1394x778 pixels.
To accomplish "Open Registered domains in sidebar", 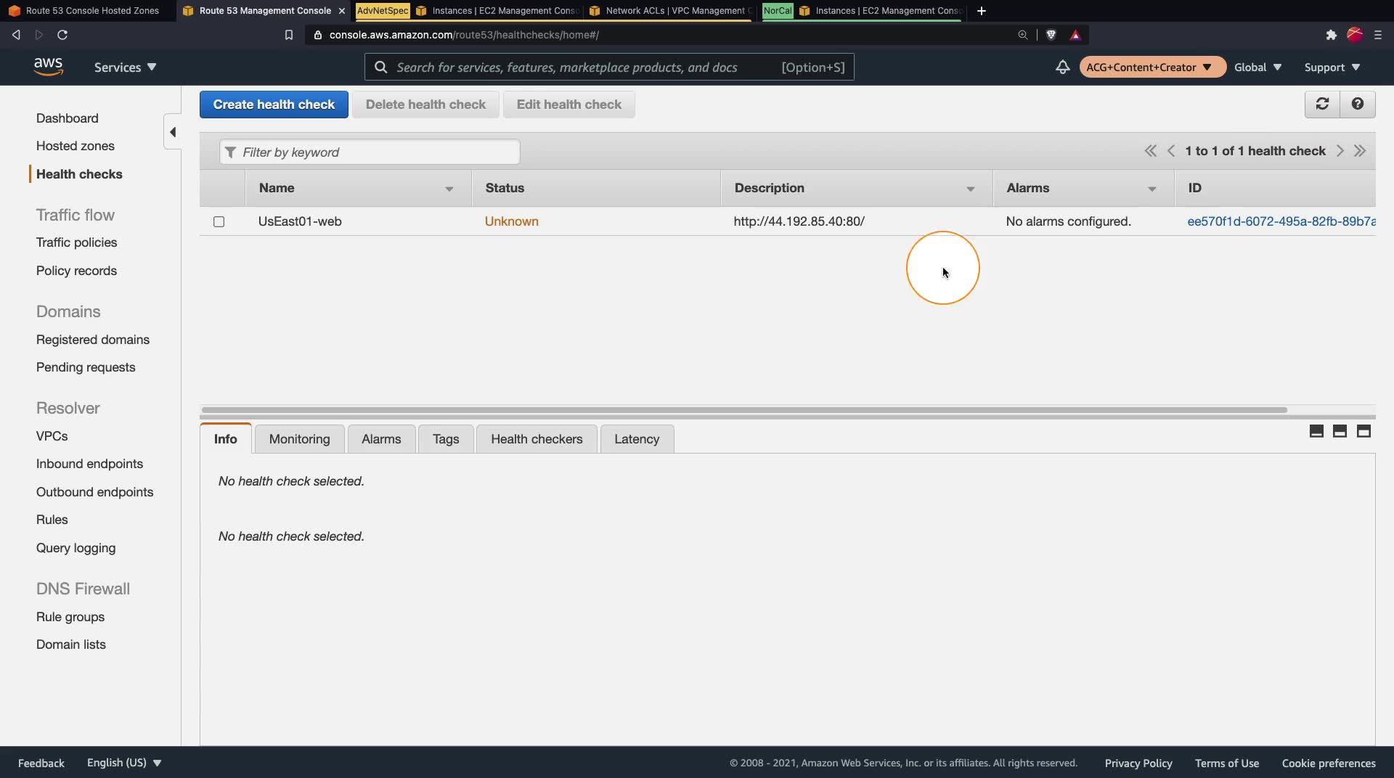I will 93,340.
